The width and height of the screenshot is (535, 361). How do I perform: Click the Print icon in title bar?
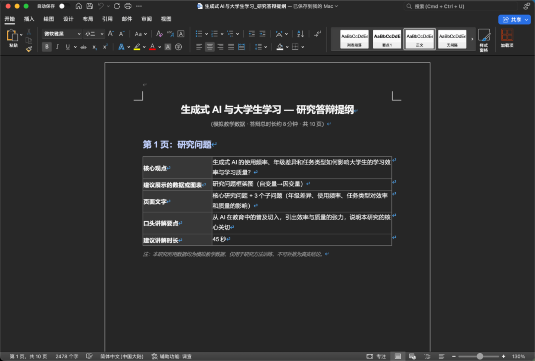coord(128,6)
